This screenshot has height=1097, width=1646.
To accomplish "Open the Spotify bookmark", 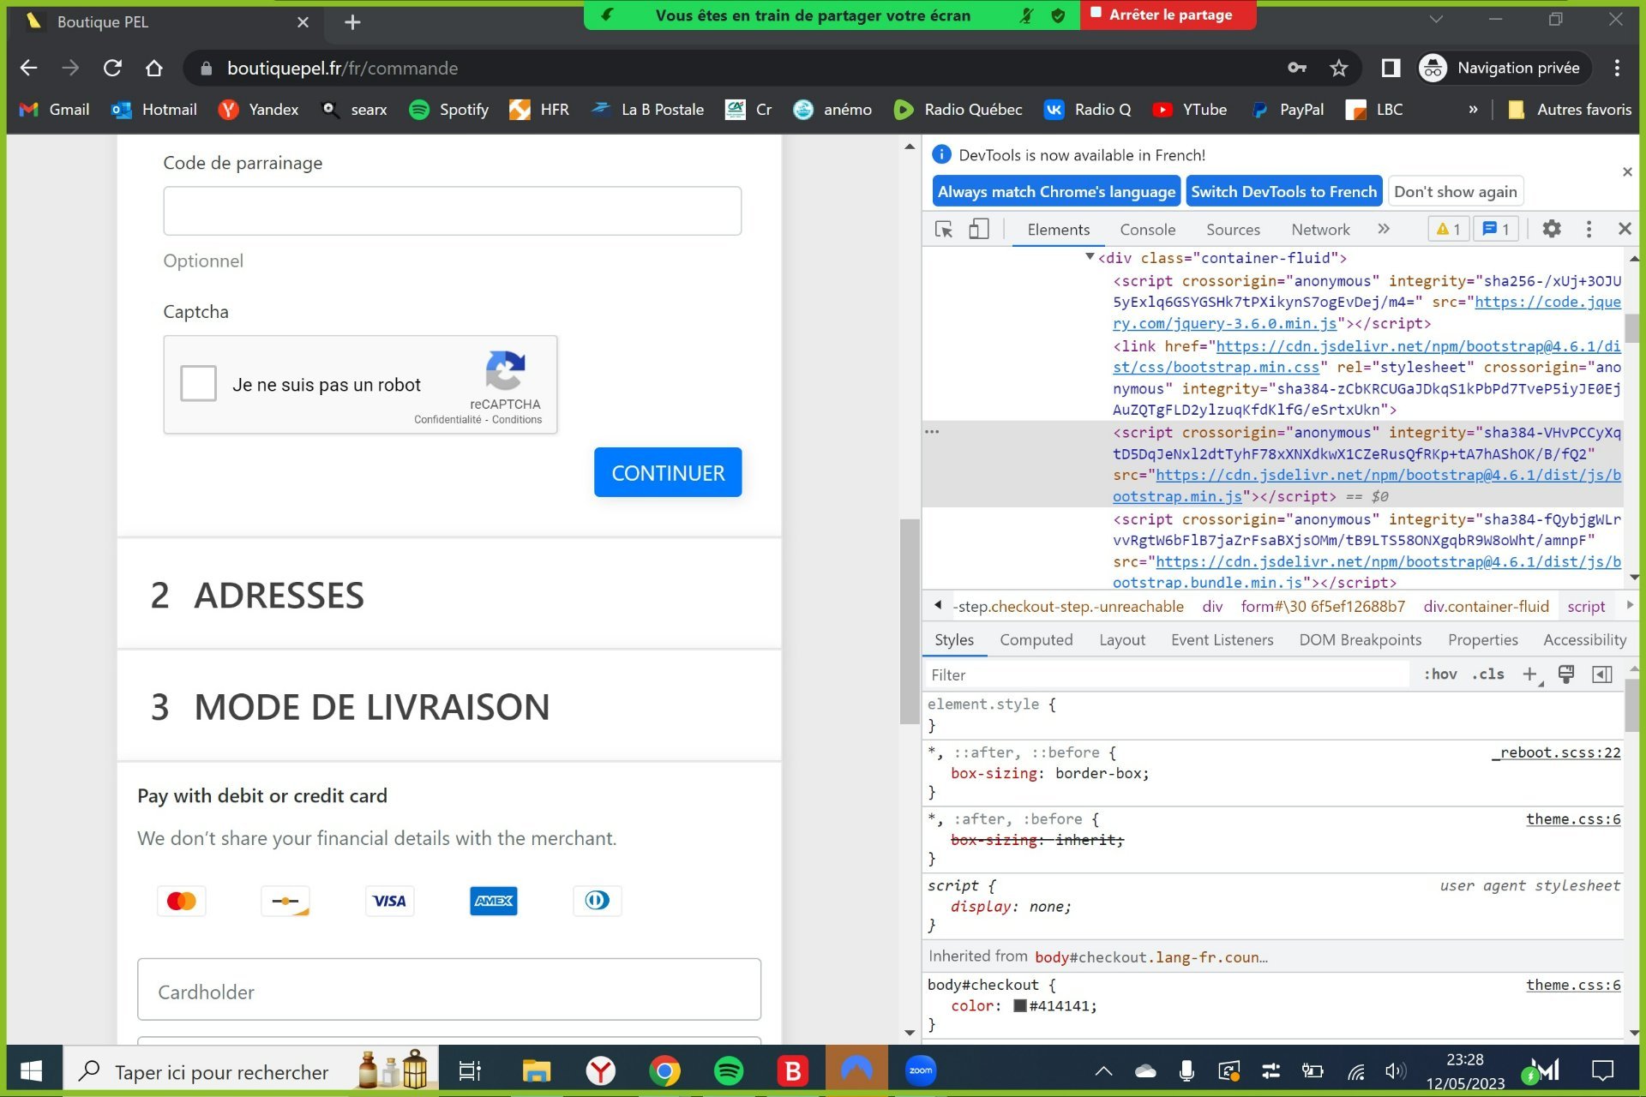I will point(449,110).
